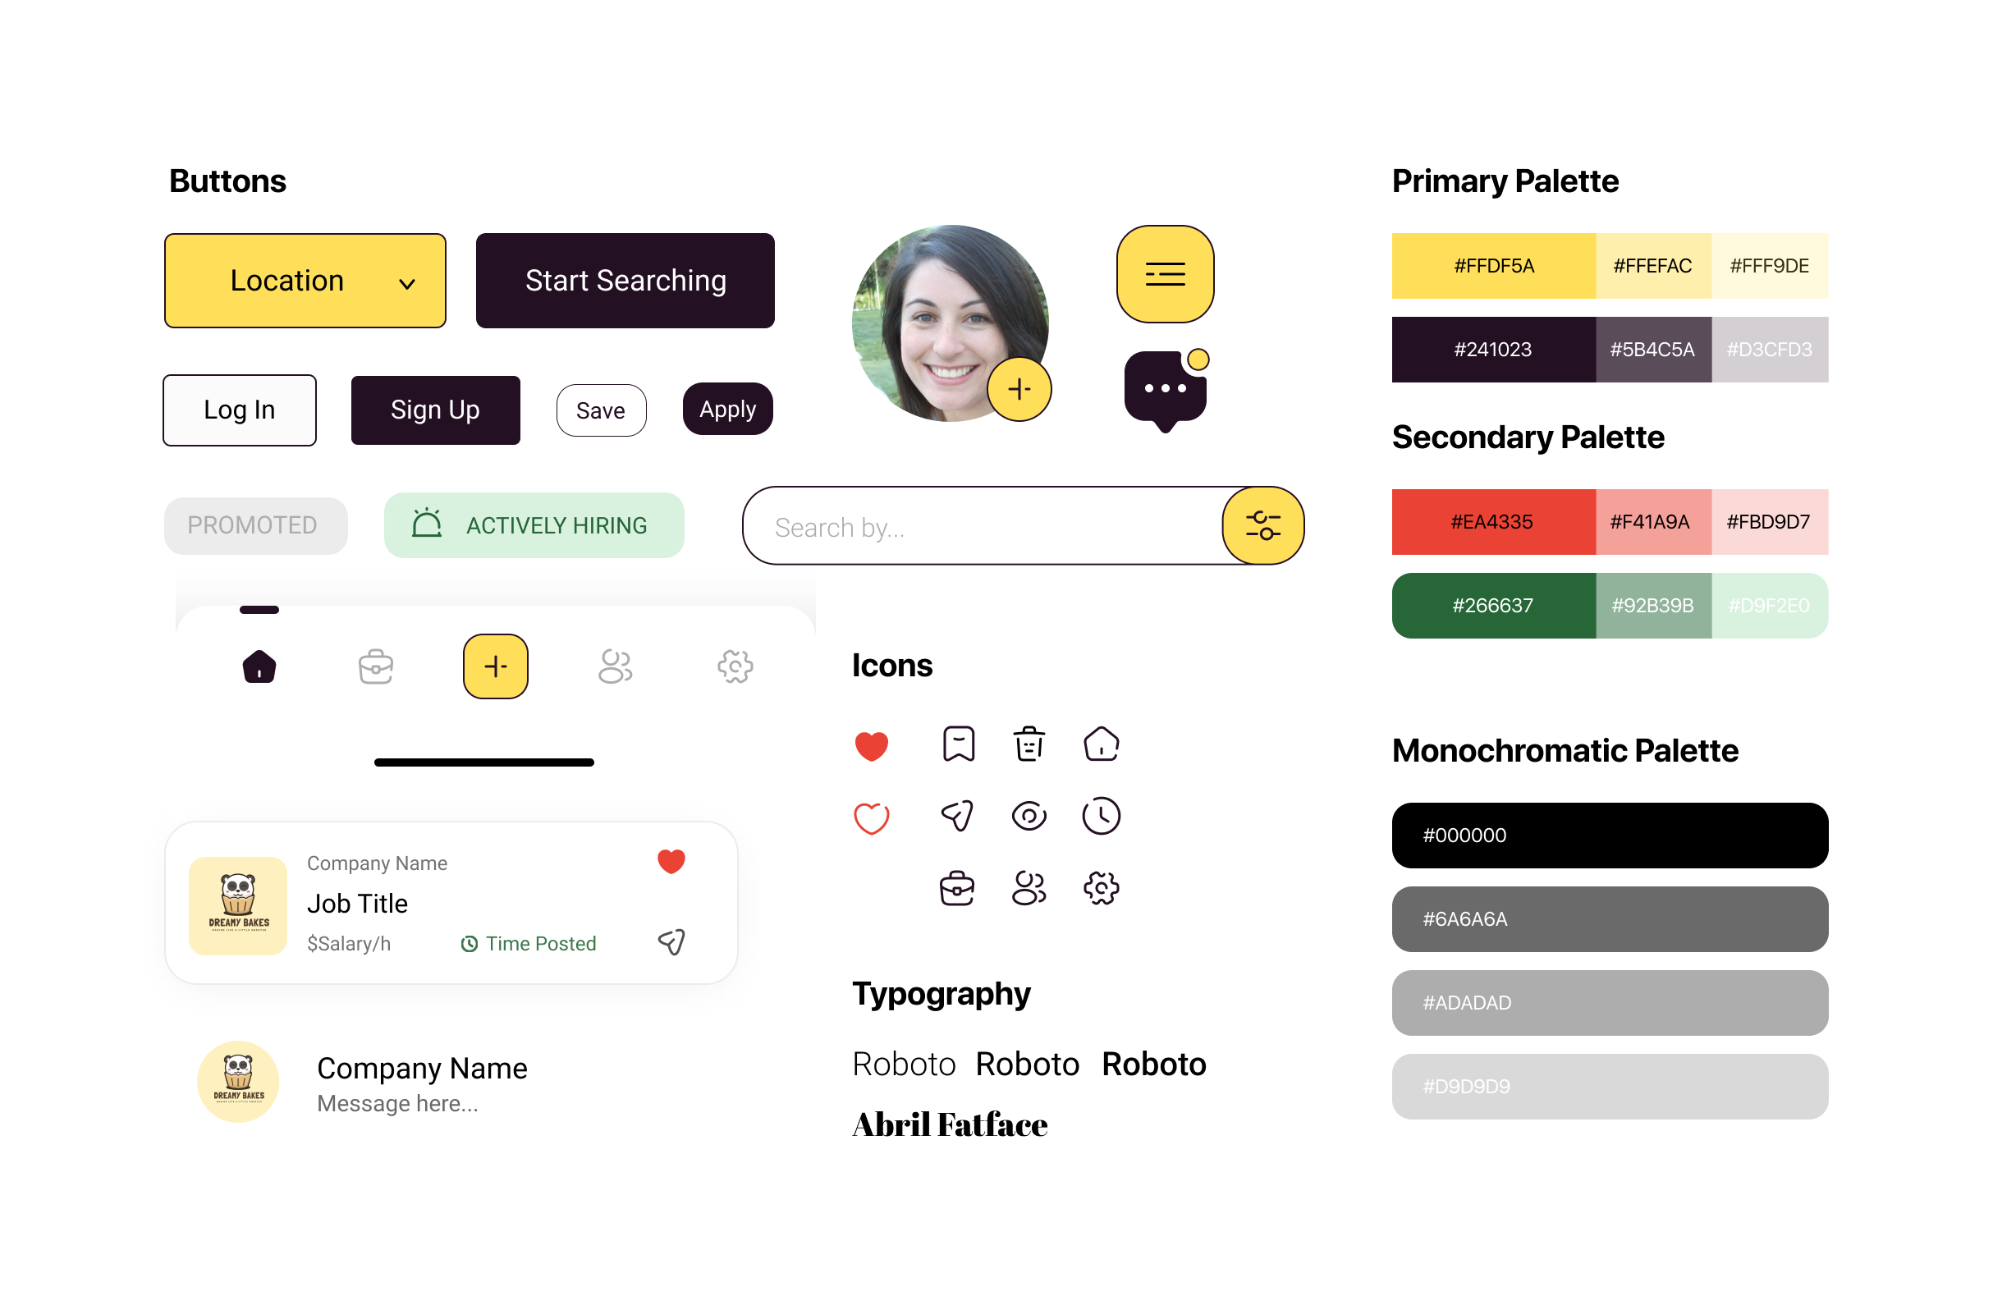This screenshot has width=1993, height=1305.
Task: Select the settings gear icon
Action: pyautogui.click(x=1103, y=886)
